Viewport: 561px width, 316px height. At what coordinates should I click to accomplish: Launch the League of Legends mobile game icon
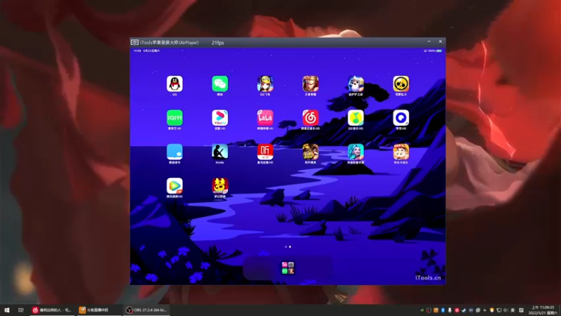(x=356, y=152)
